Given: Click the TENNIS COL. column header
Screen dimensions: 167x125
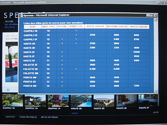Looking at the screenshot, I should [x=76, y=27].
